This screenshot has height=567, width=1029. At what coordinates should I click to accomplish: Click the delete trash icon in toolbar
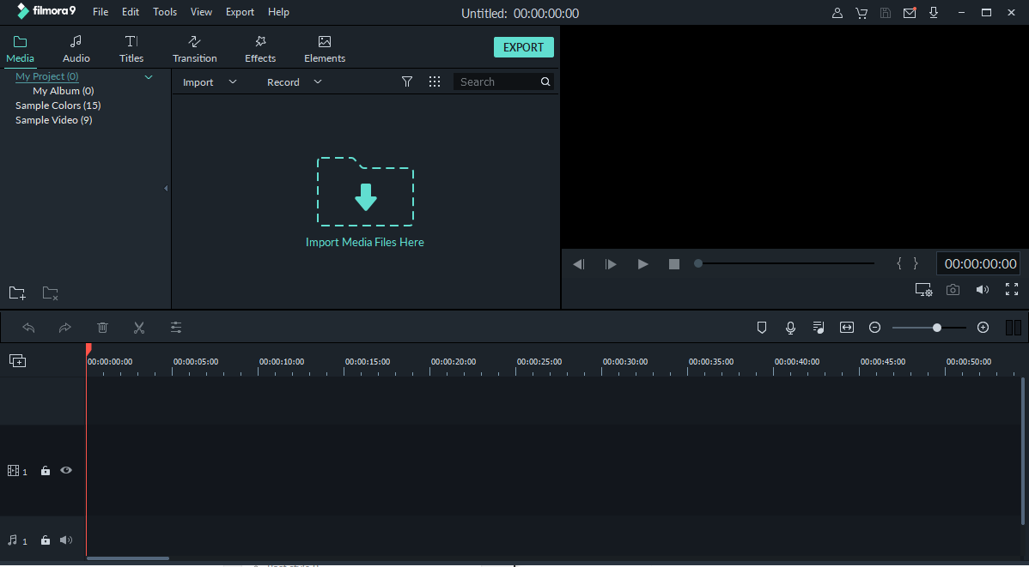[102, 328]
